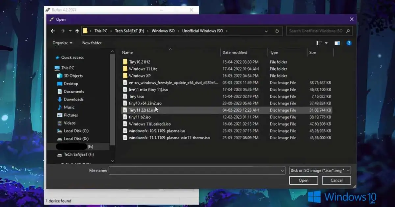This screenshot has width=395, height=207.
Task: Sort by Name column header
Action: (127, 52)
